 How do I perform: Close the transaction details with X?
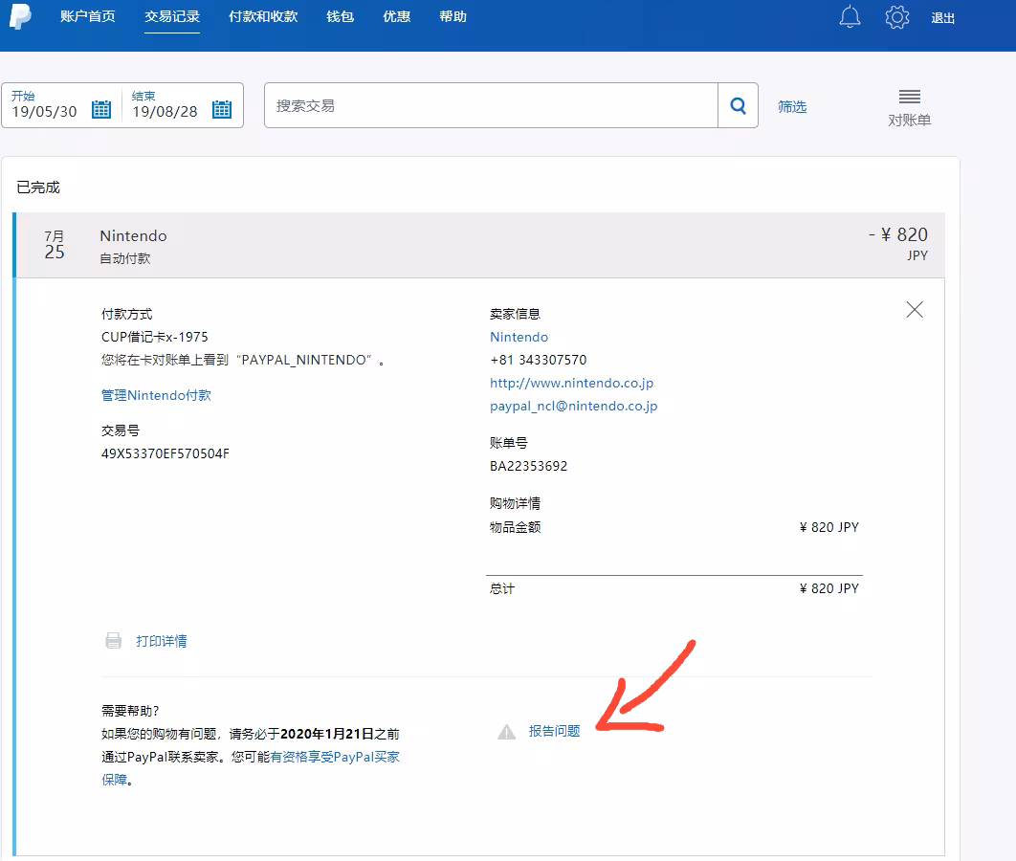[915, 310]
